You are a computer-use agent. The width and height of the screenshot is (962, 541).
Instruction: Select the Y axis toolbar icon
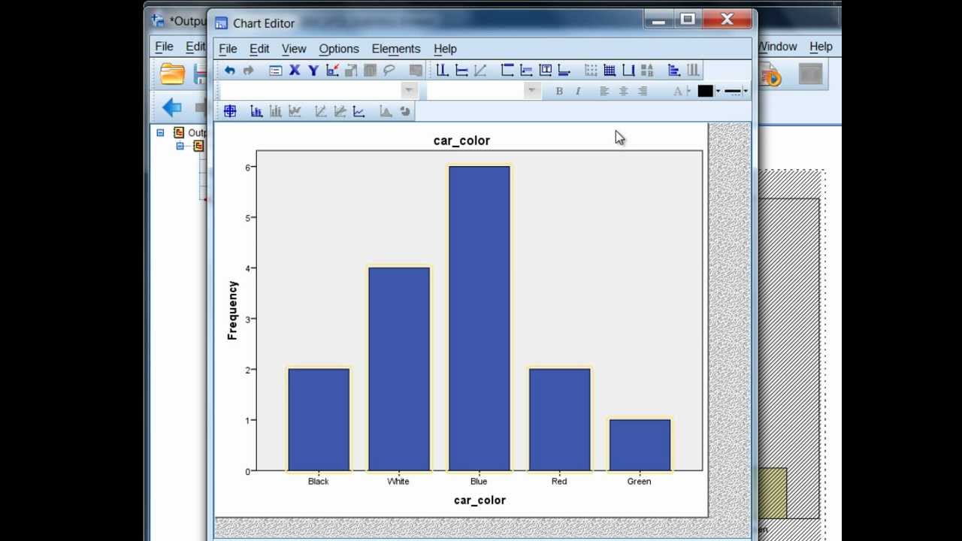(313, 70)
